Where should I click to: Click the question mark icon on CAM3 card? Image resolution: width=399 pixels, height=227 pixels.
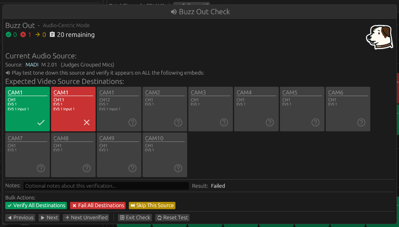224,122
